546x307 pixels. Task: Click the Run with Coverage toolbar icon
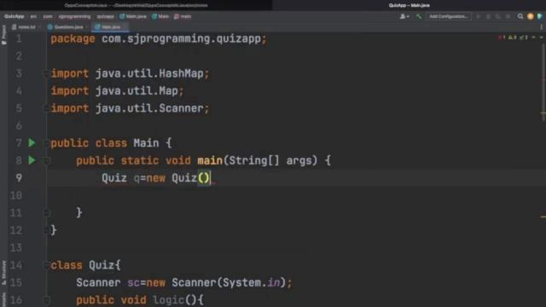498,16
